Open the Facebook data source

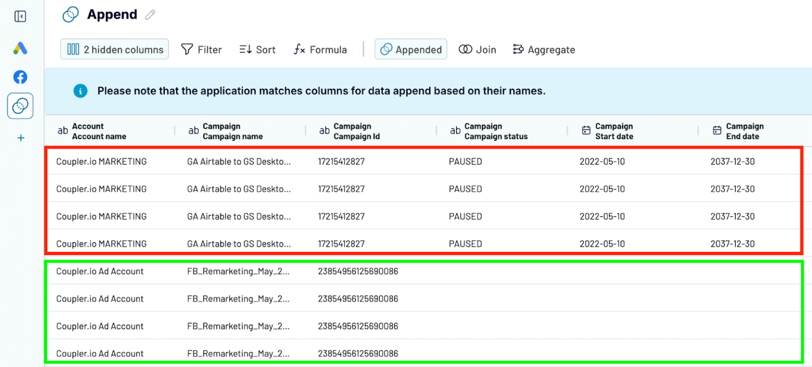click(20, 77)
